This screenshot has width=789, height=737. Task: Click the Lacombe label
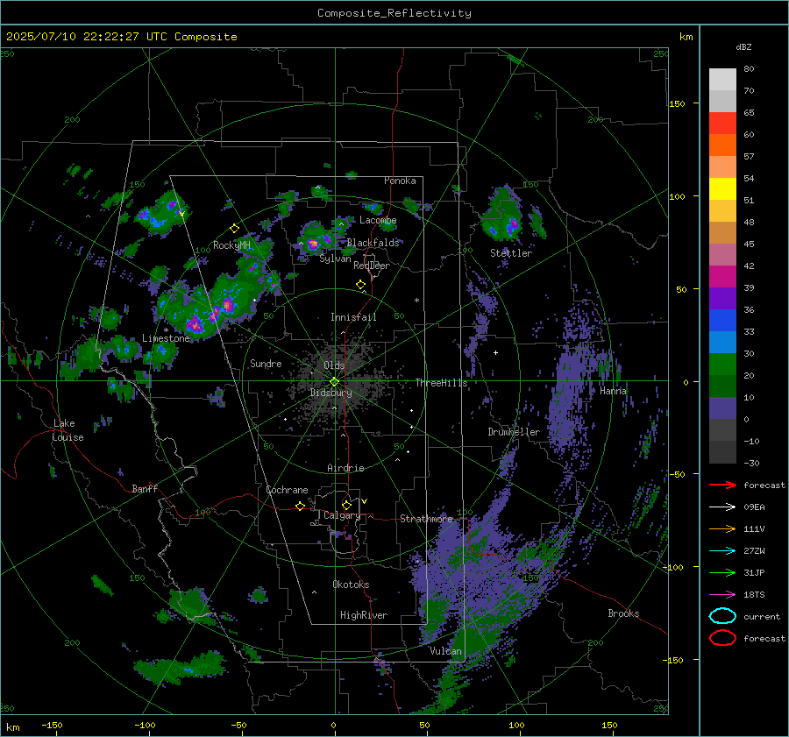pyautogui.click(x=378, y=220)
